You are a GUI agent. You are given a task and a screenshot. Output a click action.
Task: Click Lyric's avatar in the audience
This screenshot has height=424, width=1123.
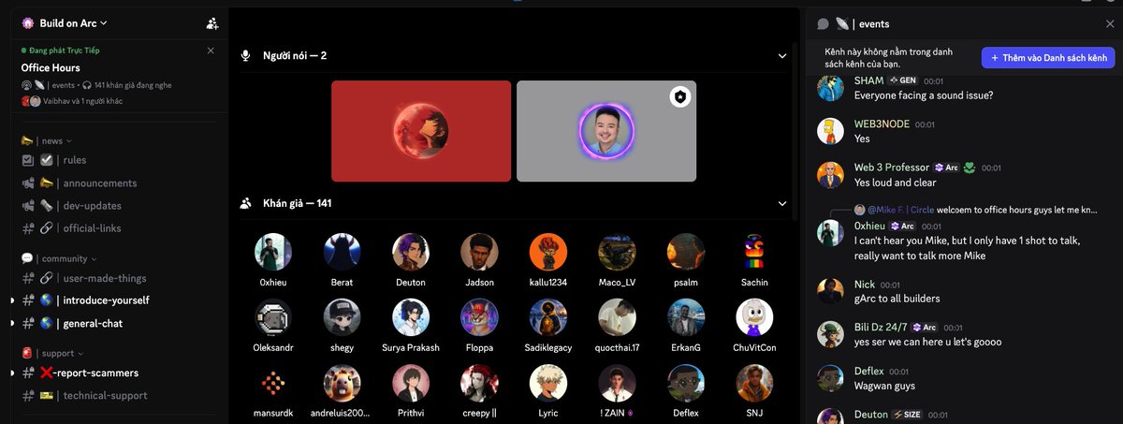548,383
